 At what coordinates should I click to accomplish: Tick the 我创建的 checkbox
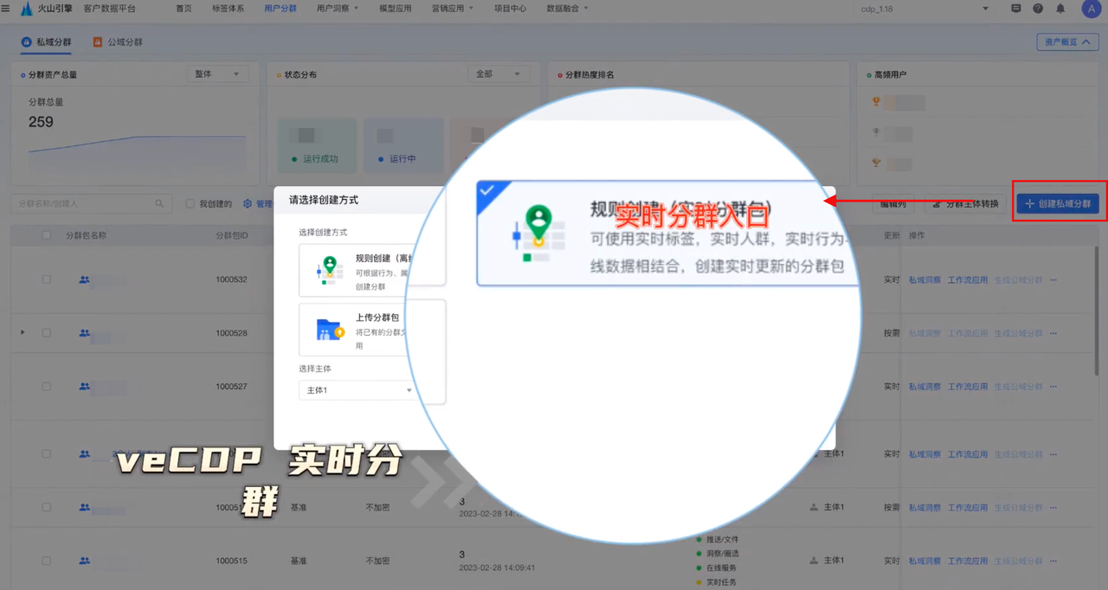(x=190, y=204)
